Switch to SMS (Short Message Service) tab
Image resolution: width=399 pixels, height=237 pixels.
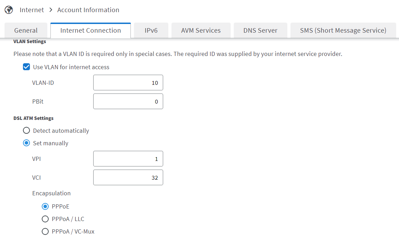[343, 31]
